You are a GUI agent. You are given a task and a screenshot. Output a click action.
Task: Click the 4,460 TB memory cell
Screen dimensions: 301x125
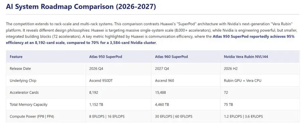162,105
